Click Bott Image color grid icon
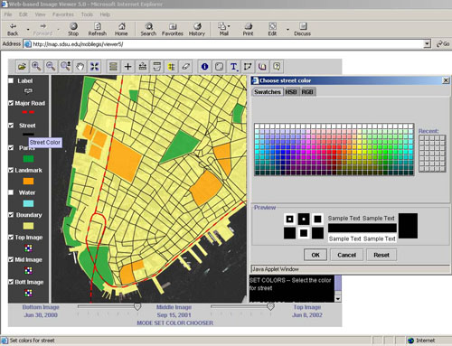The image size is (452, 346). (28, 293)
